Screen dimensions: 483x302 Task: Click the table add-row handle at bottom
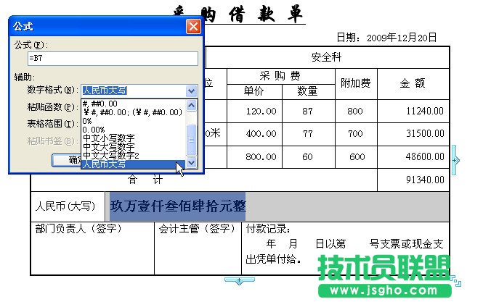[240, 281]
